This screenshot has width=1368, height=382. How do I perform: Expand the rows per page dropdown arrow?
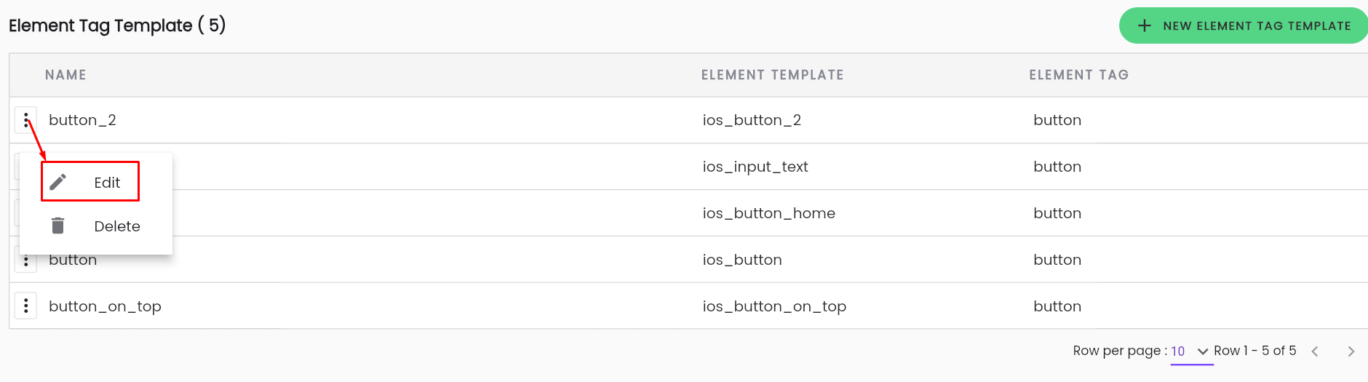click(1203, 351)
